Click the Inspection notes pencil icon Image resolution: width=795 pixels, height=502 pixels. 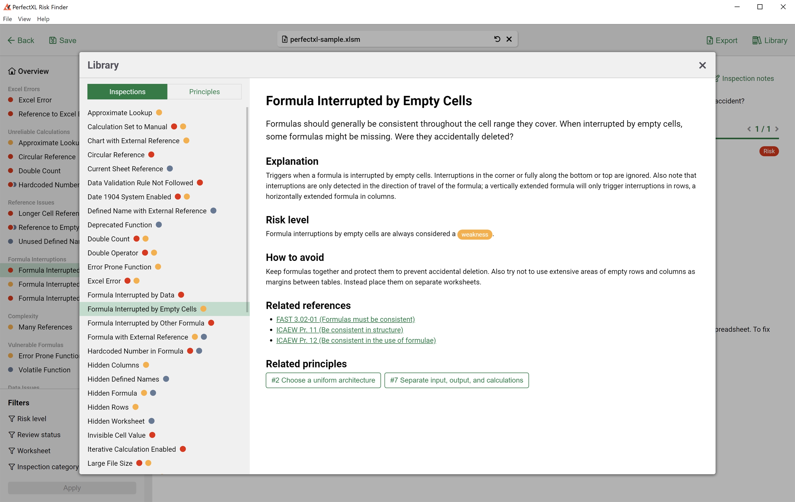click(x=718, y=79)
